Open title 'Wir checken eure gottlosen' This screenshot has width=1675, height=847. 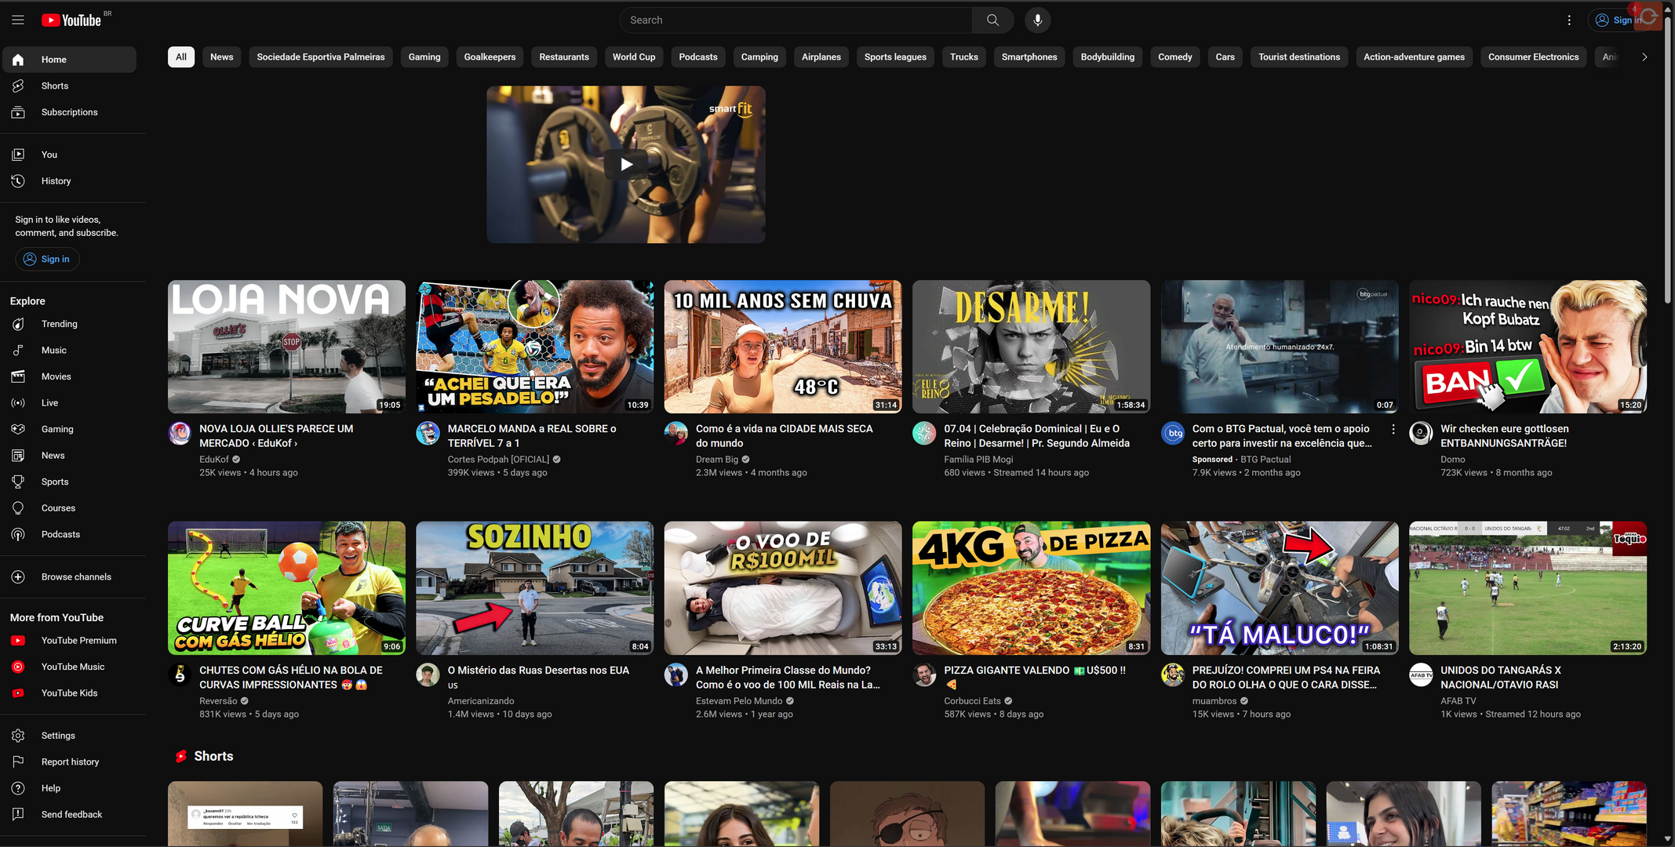pyautogui.click(x=1505, y=436)
